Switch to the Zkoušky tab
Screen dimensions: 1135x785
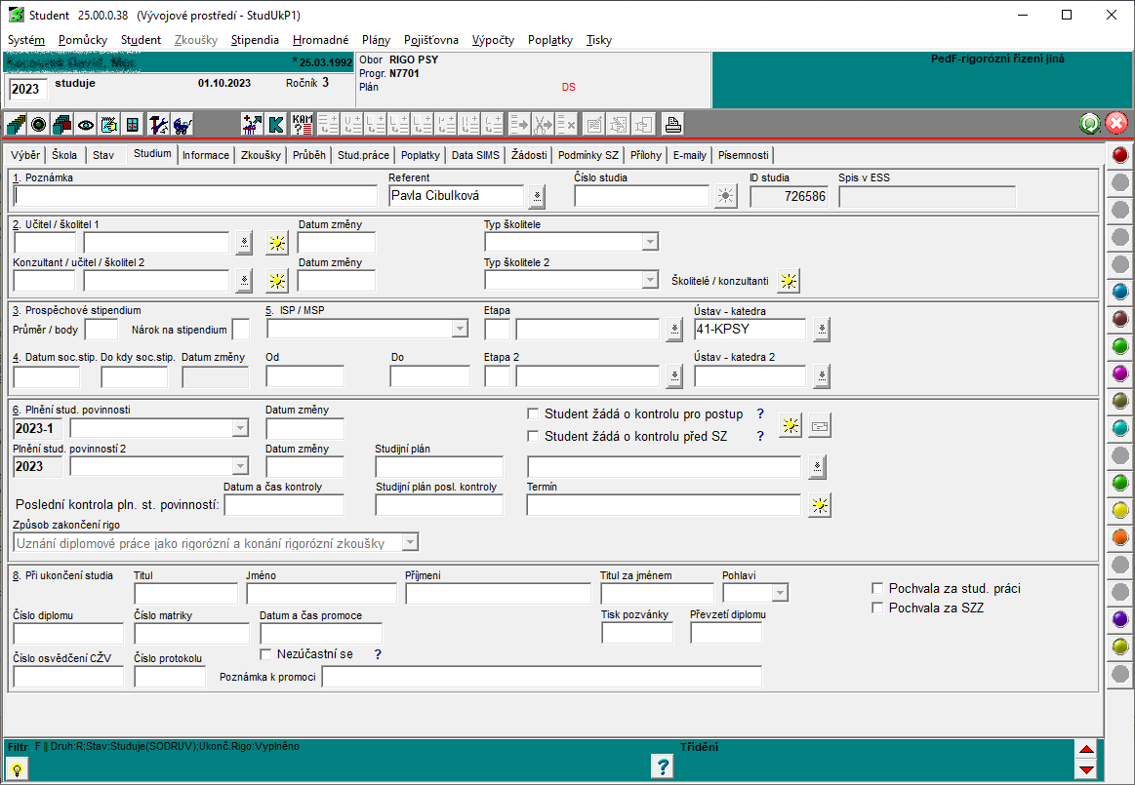click(261, 155)
